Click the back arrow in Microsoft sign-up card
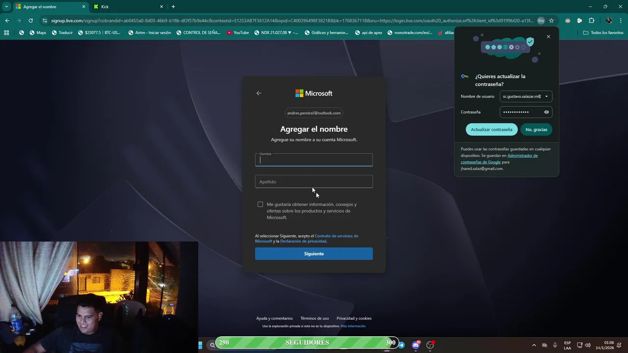 coord(259,93)
